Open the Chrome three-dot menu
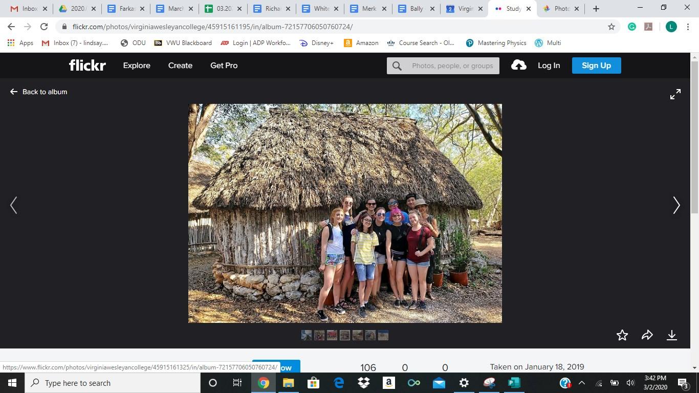This screenshot has width=699, height=393. pos(688,27)
